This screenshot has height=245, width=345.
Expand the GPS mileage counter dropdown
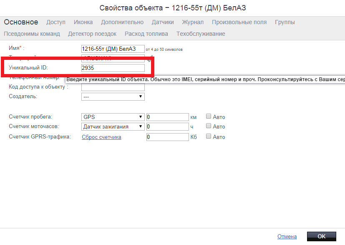[x=113, y=117]
